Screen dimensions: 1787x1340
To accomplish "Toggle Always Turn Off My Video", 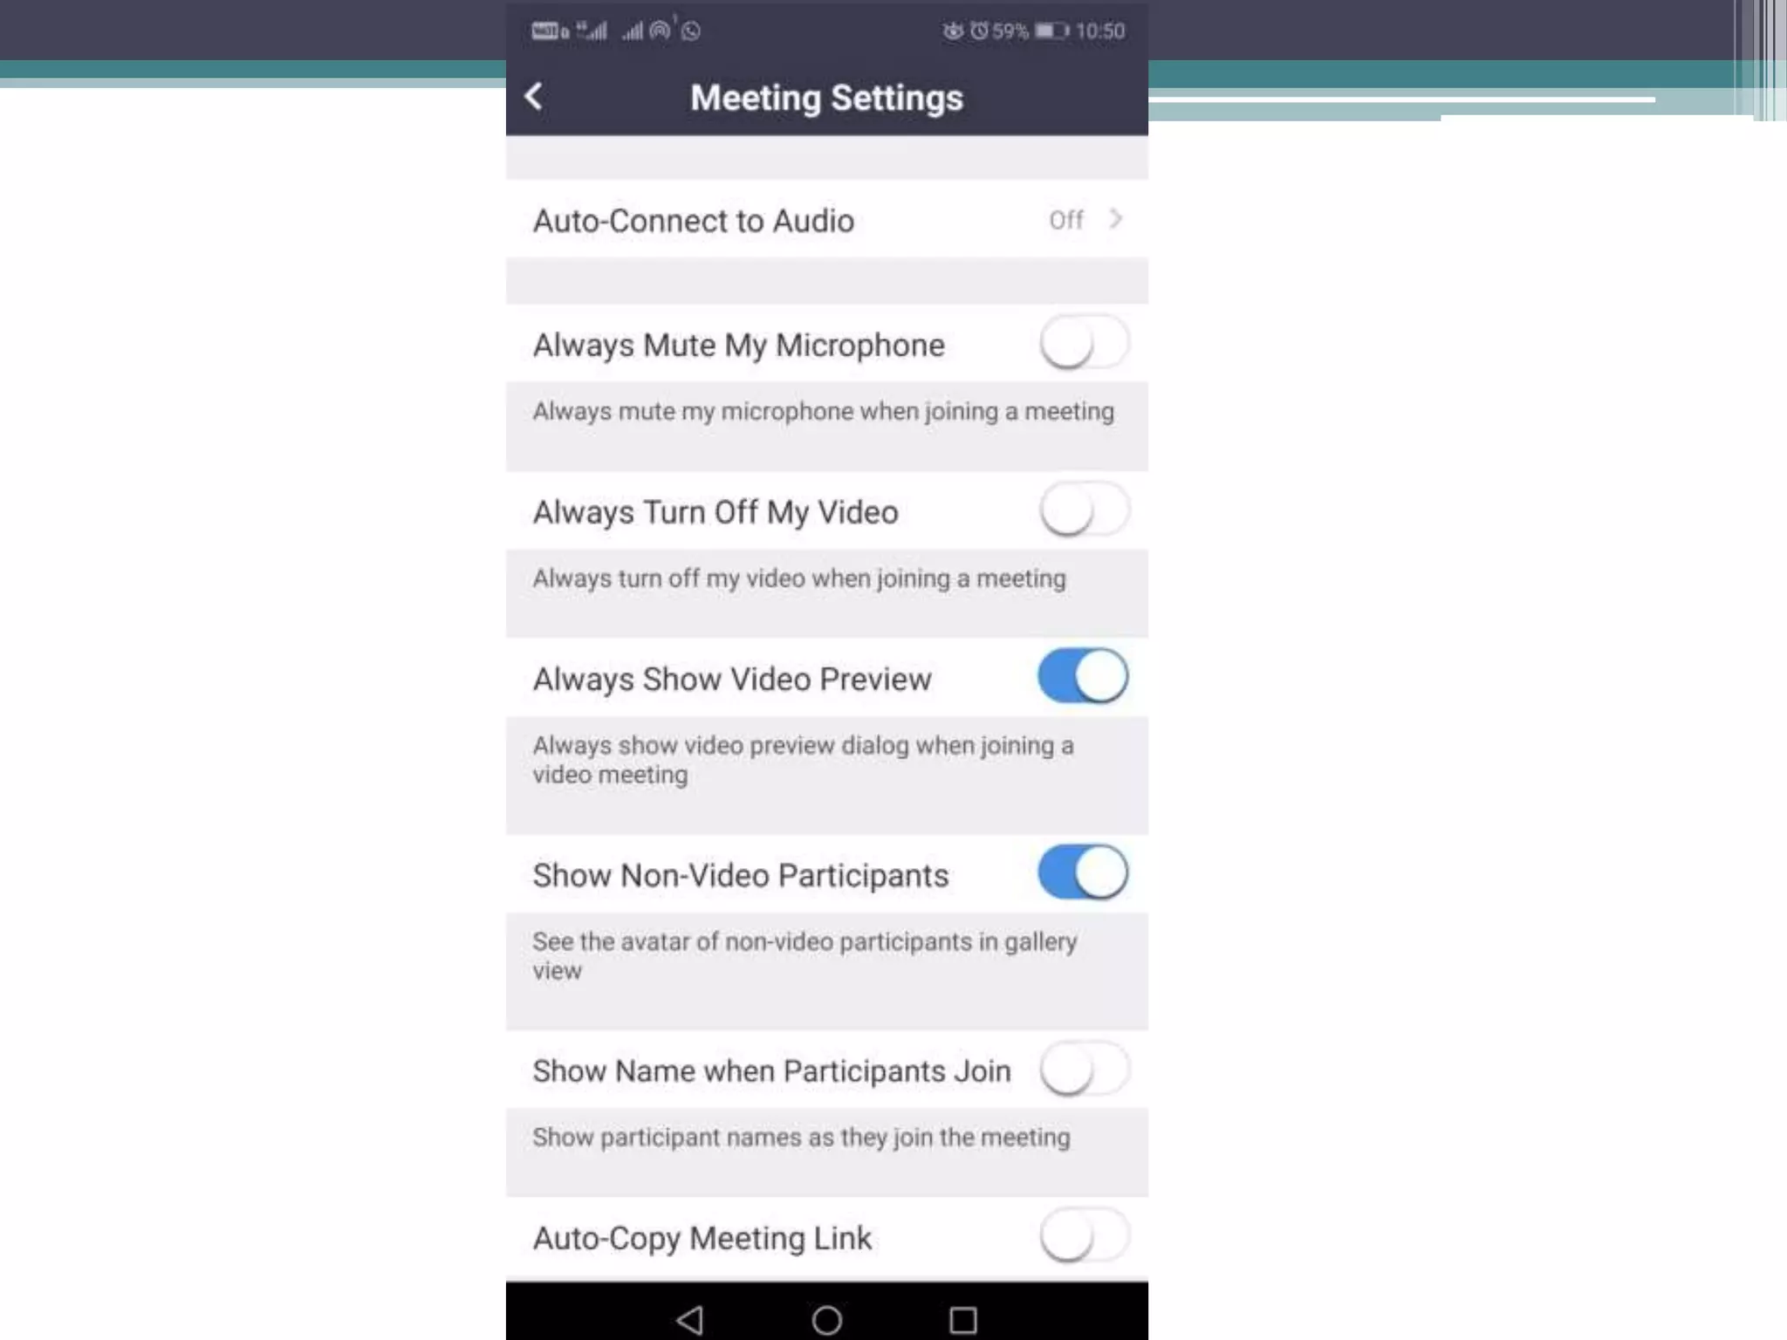I will [x=1083, y=511].
